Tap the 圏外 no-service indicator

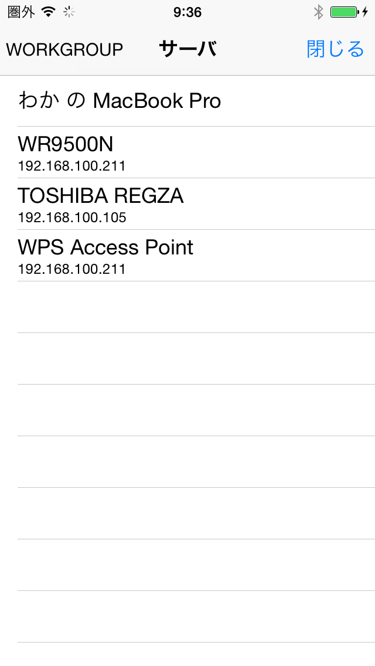pyautogui.click(x=21, y=12)
